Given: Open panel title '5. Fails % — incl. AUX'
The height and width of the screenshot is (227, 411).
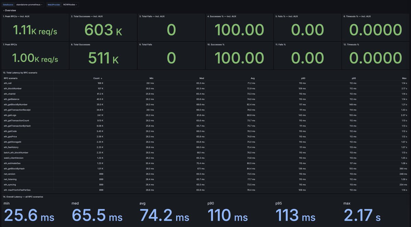Looking at the screenshot, I should (287, 16).
